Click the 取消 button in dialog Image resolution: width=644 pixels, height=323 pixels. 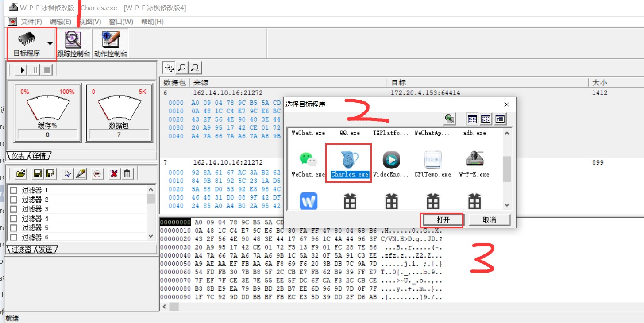[x=490, y=220]
